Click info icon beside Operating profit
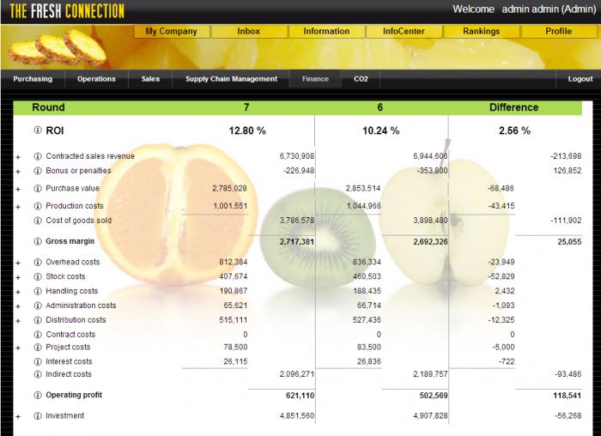The height and width of the screenshot is (436, 601). 38,395
